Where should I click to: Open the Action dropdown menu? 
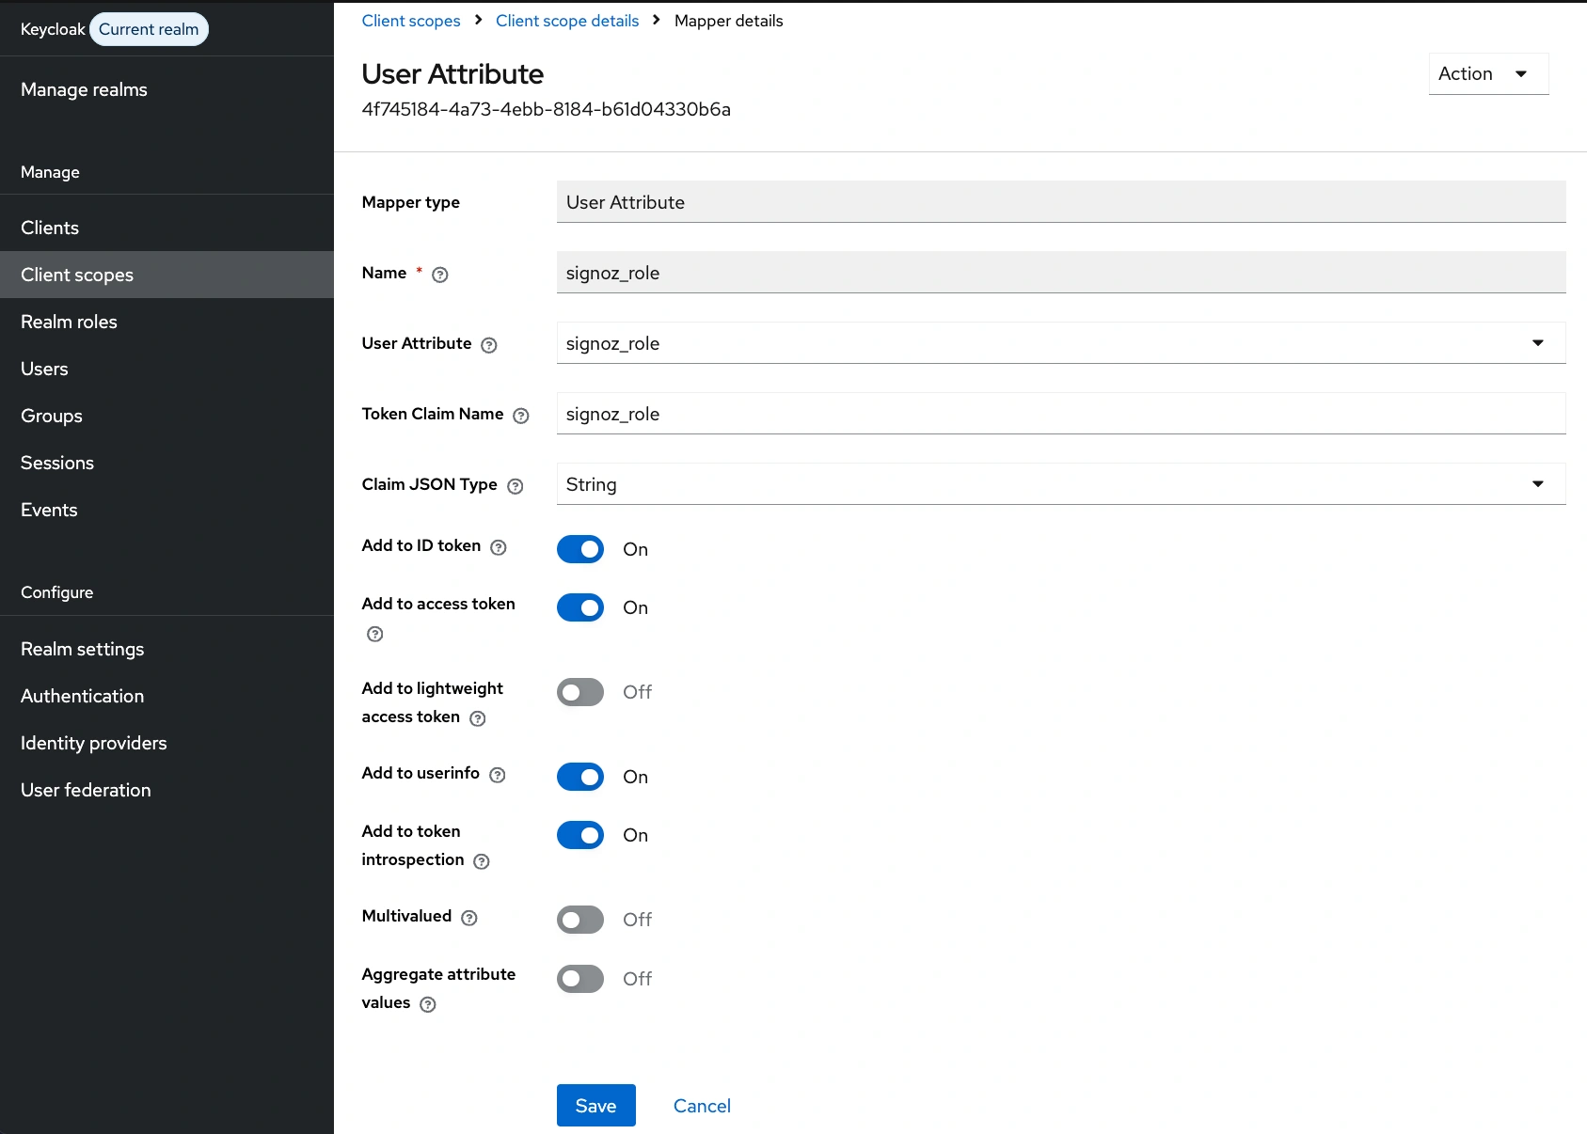pos(1488,73)
